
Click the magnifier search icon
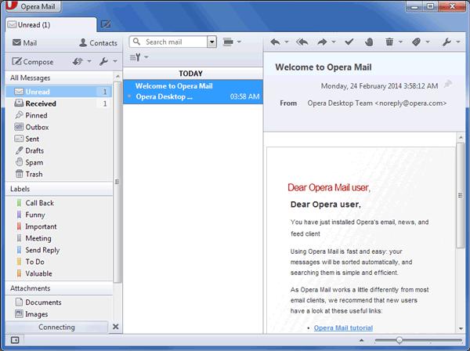pyautogui.click(x=136, y=42)
